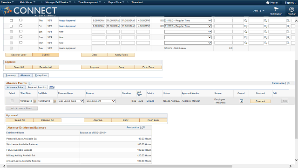Open Entitlement Balances grid new window icon

143,127
